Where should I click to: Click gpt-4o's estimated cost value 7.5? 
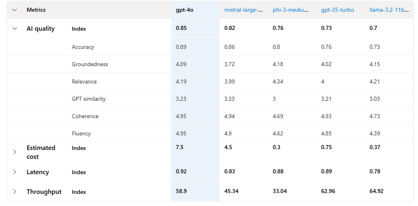point(180,147)
